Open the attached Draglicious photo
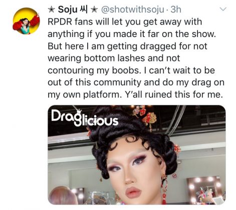 pyautogui.click(x=137, y=155)
